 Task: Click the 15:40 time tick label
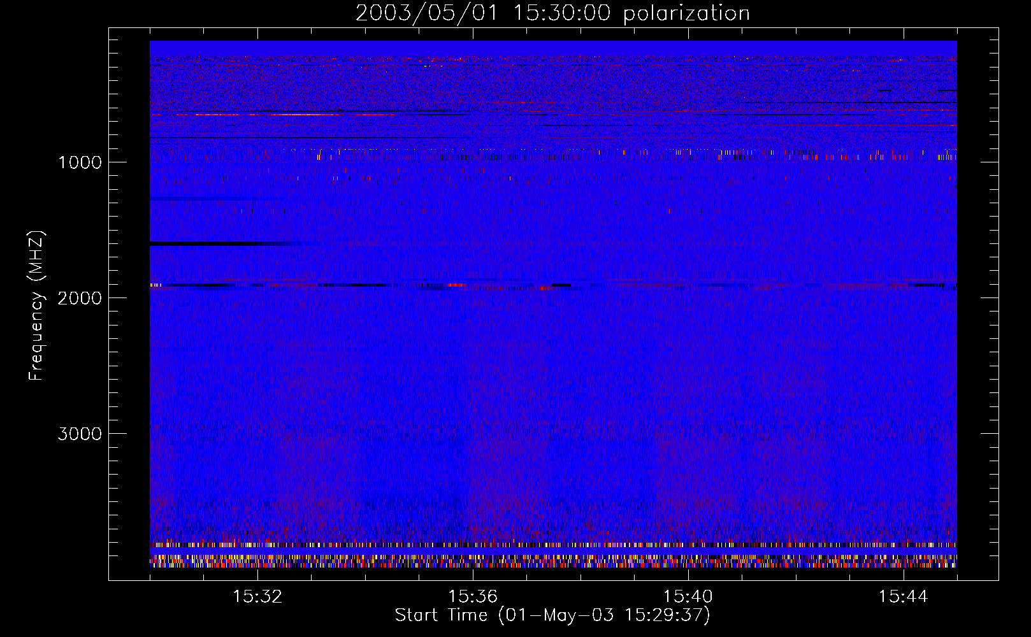click(x=688, y=597)
